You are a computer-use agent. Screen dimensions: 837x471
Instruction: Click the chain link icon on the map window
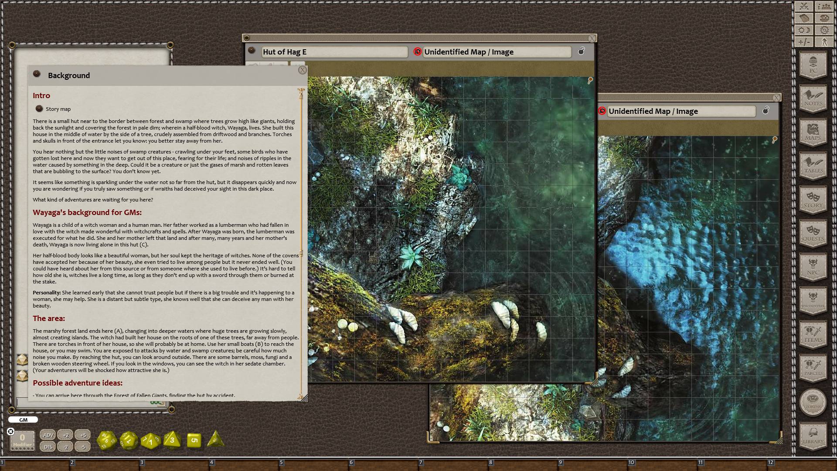tap(581, 51)
